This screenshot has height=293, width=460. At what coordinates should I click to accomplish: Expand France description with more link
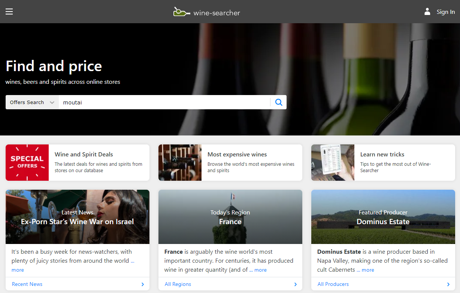click(x=260, y=270)
